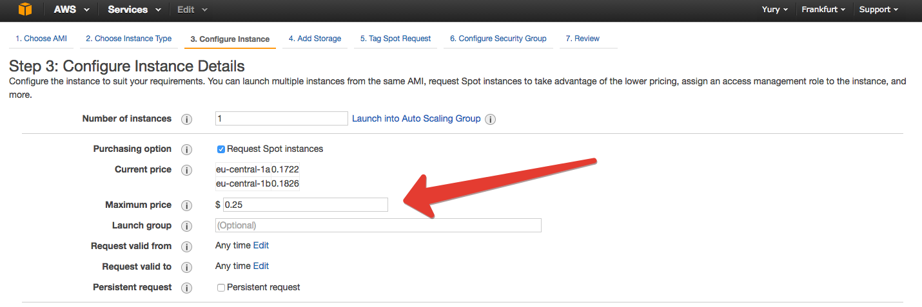Viewport: 922px width, 307px height.
Task: Switch to 6. Configure Security Group tab
Action: tap(498, 39)
